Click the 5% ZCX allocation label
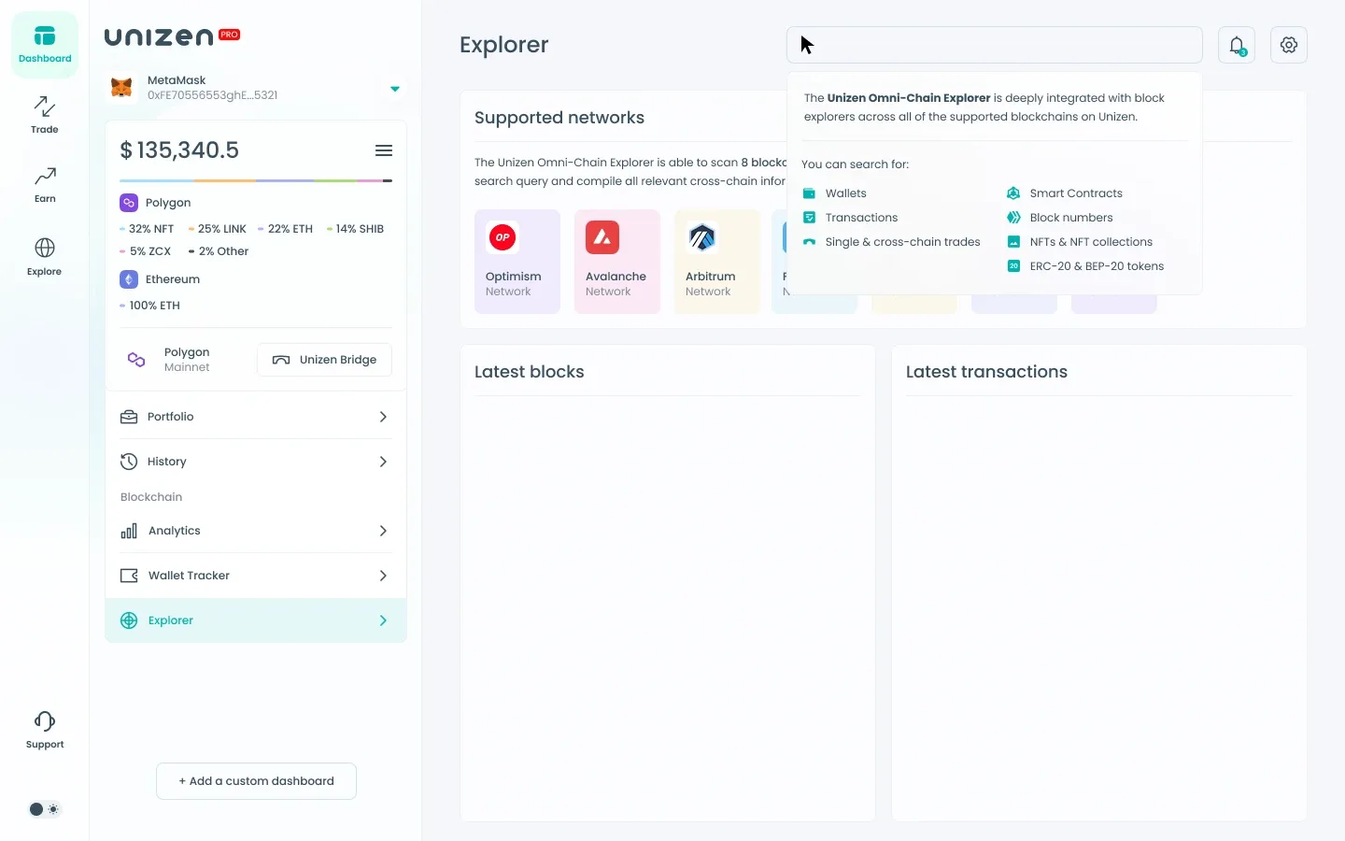This screenshot has height=841, width=1345. coord(146,251)
